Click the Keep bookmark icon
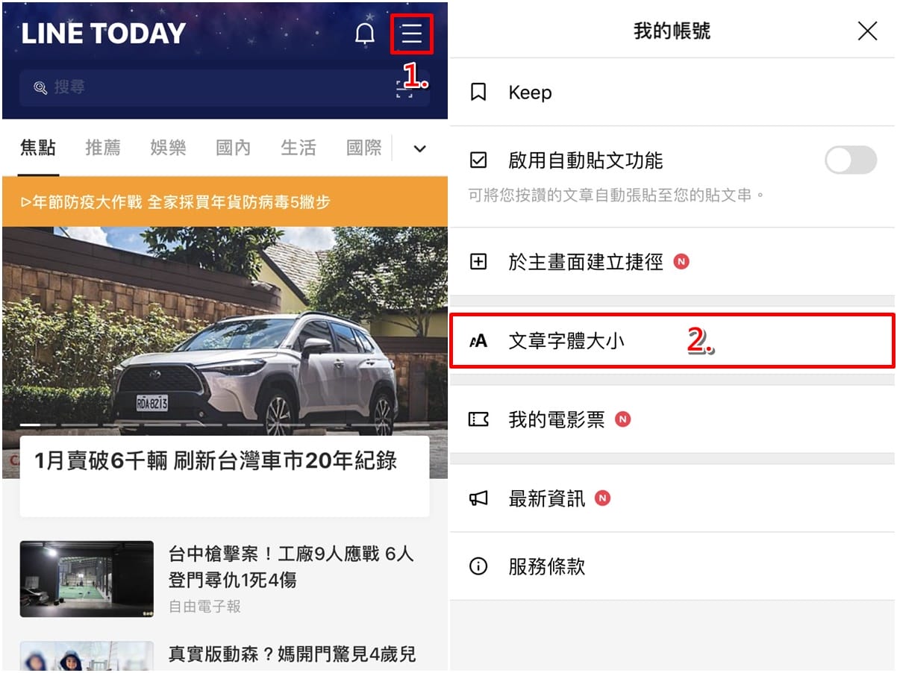This screenshot has width=897, height=673. point(478,93)
